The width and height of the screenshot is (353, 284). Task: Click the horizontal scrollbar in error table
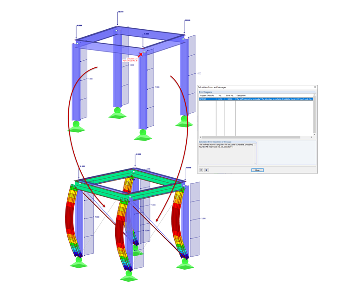pos(251,137)
